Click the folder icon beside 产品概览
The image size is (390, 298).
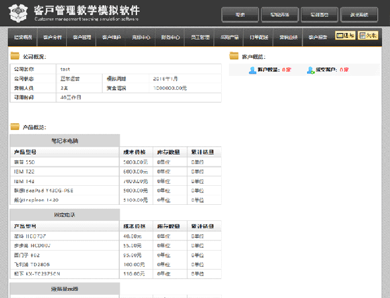[14, 127]
